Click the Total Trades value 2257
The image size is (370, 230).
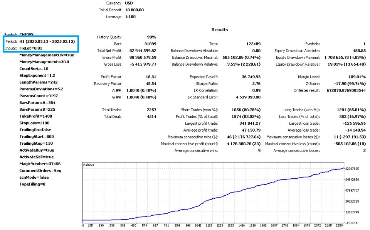(x=151, y=110)
